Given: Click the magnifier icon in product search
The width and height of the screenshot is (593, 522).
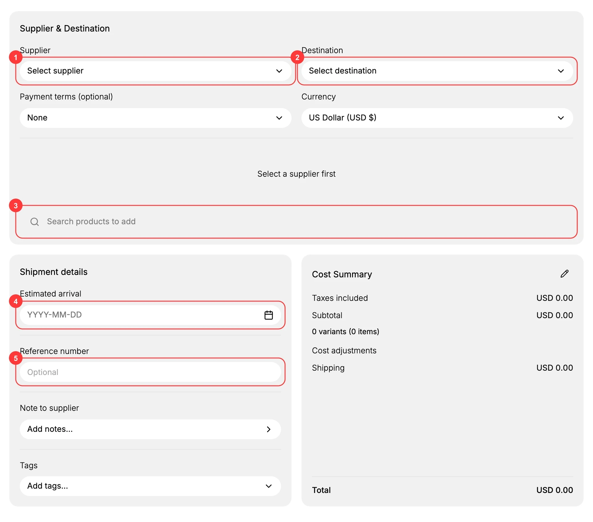Looking at the screenshot, I should (x=35, y=221).
